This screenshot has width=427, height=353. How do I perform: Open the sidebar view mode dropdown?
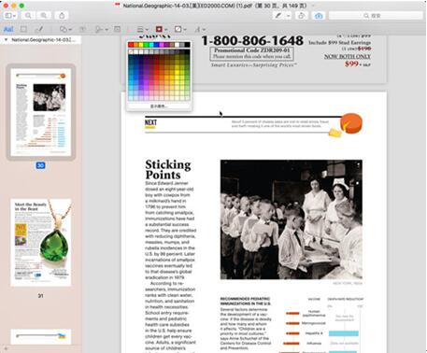tap(10, 16)
